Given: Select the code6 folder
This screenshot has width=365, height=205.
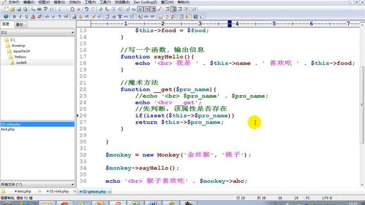Looking at the screenshot, I should (21, 63).
